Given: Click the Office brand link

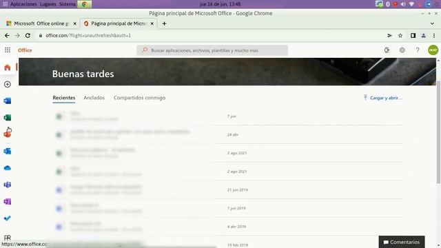Looking at the screenshot, I should coord(25,50).
